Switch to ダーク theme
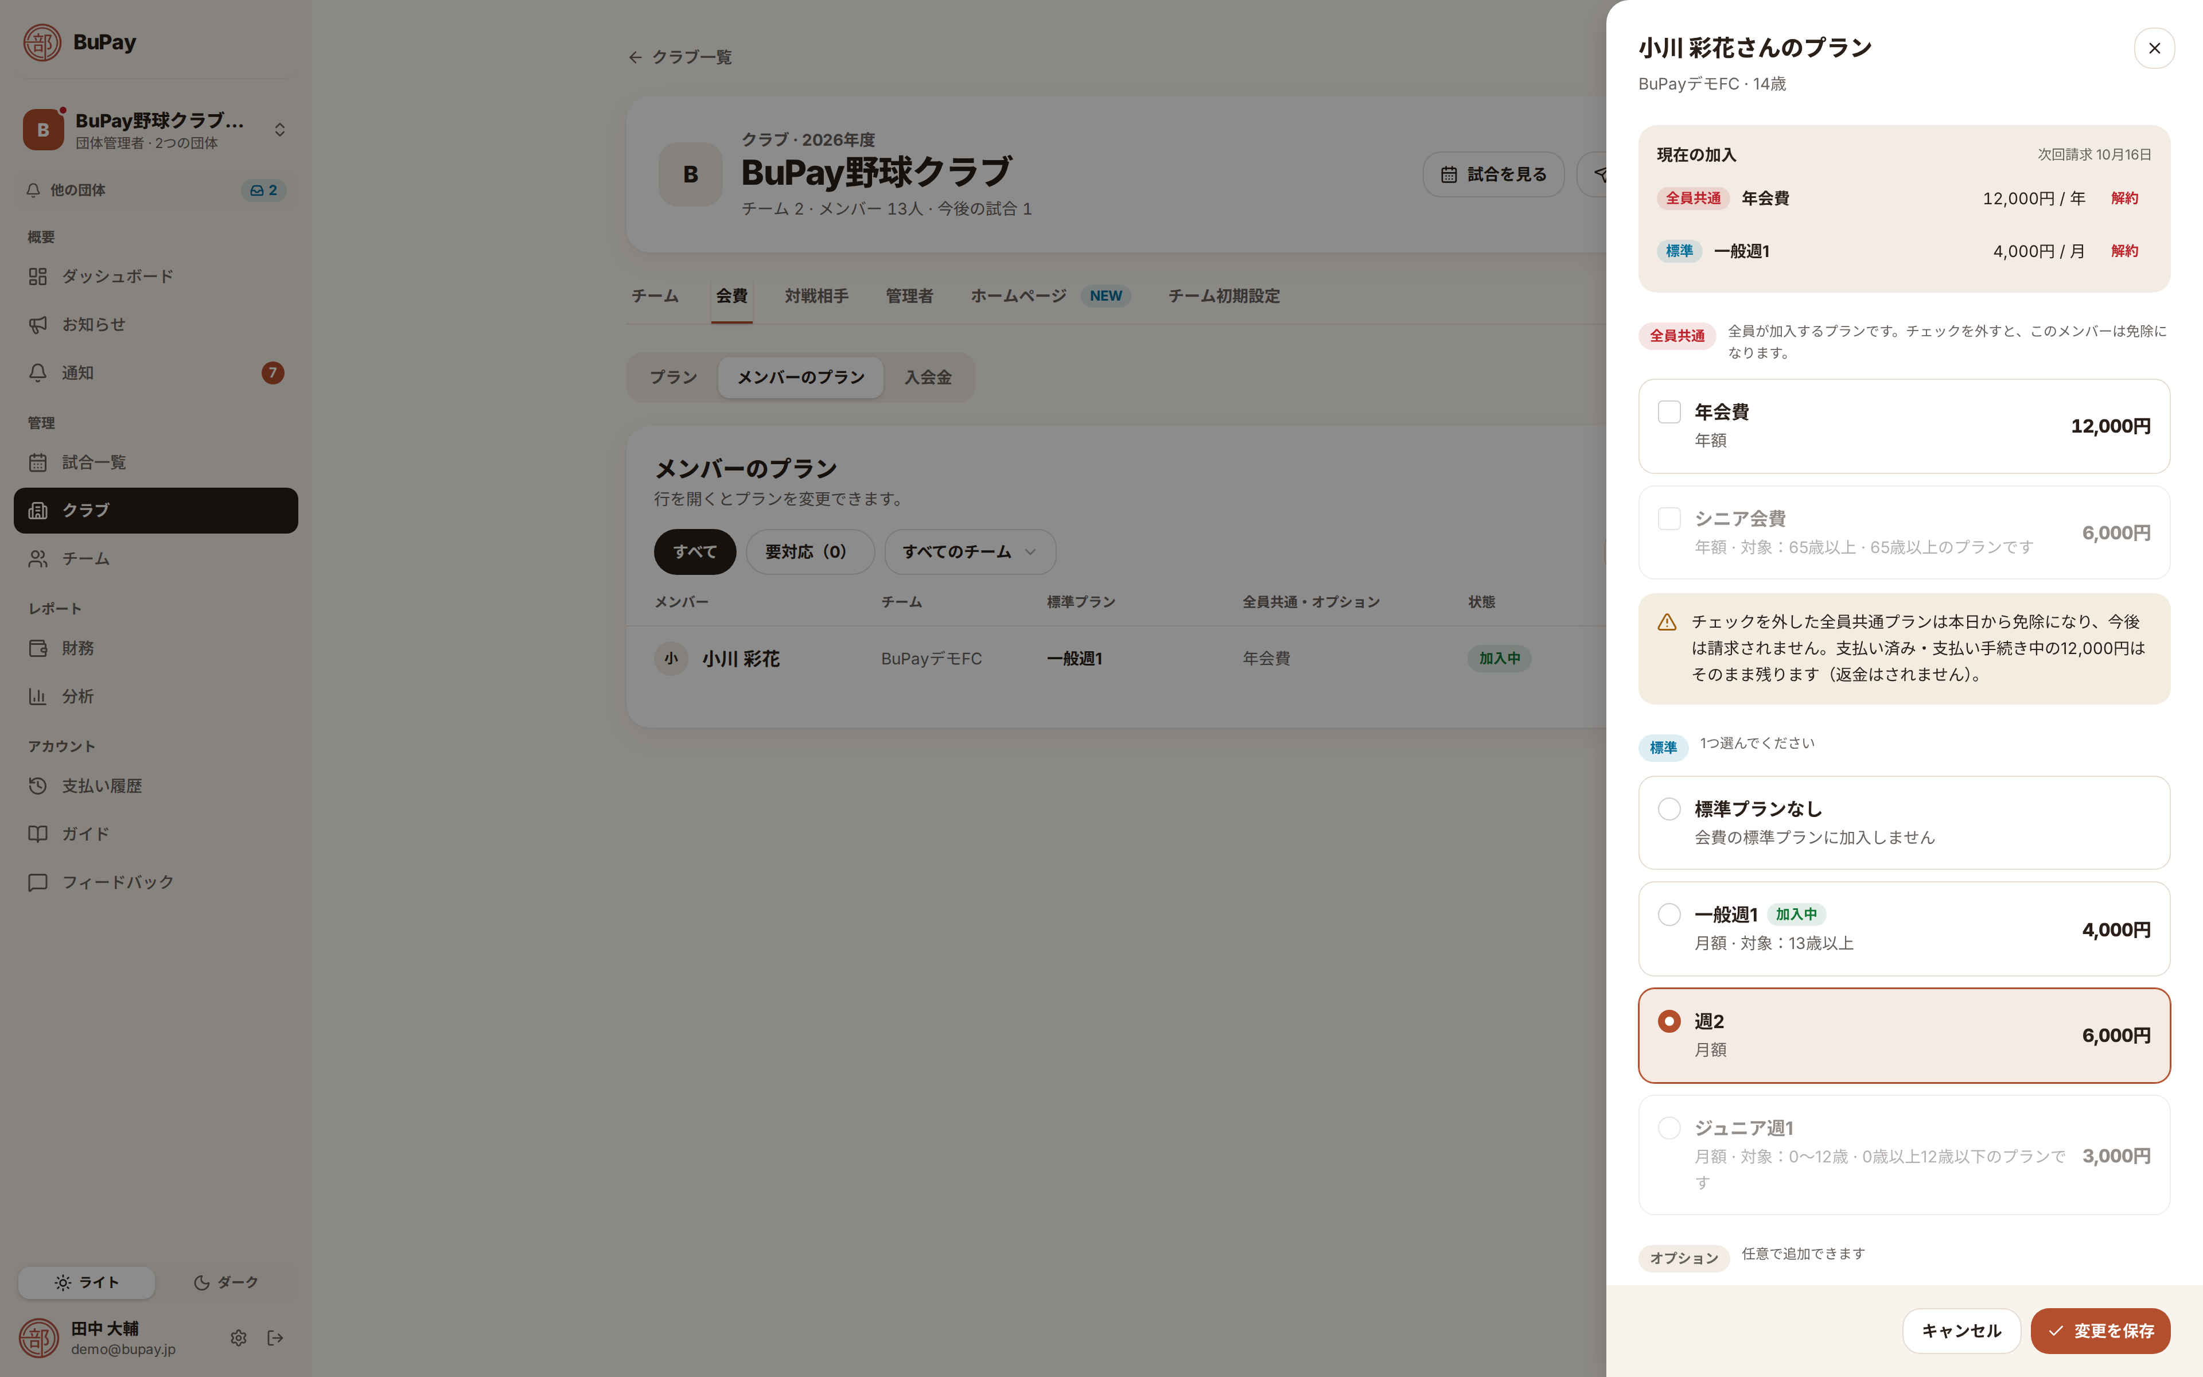2203x1377 pixels. click(226, 1282)
